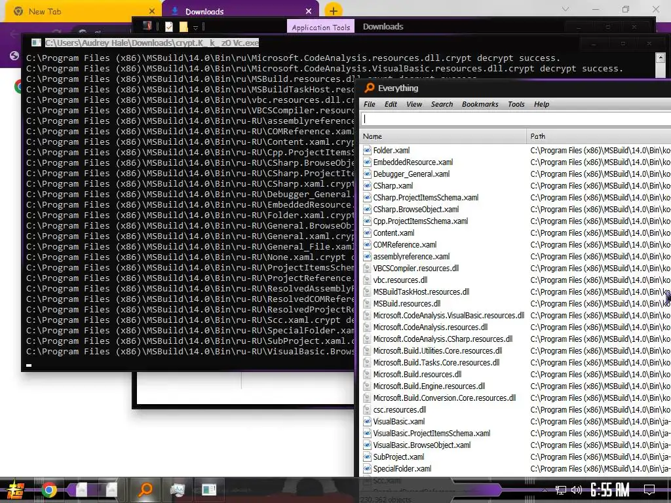The height and width of the screenshot is (503, 671).
Task: Click the New folder icon in Explorer toolbar
Action: [183, 27]
